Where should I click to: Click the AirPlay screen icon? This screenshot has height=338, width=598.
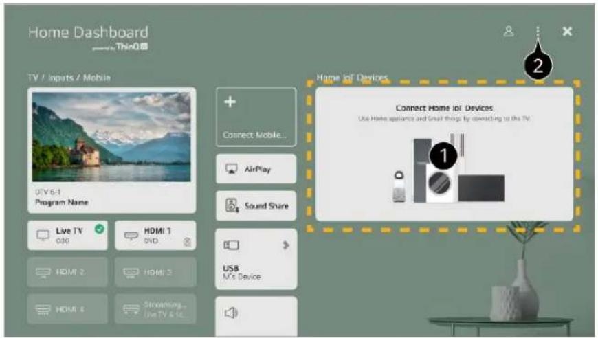coord(232,169)
